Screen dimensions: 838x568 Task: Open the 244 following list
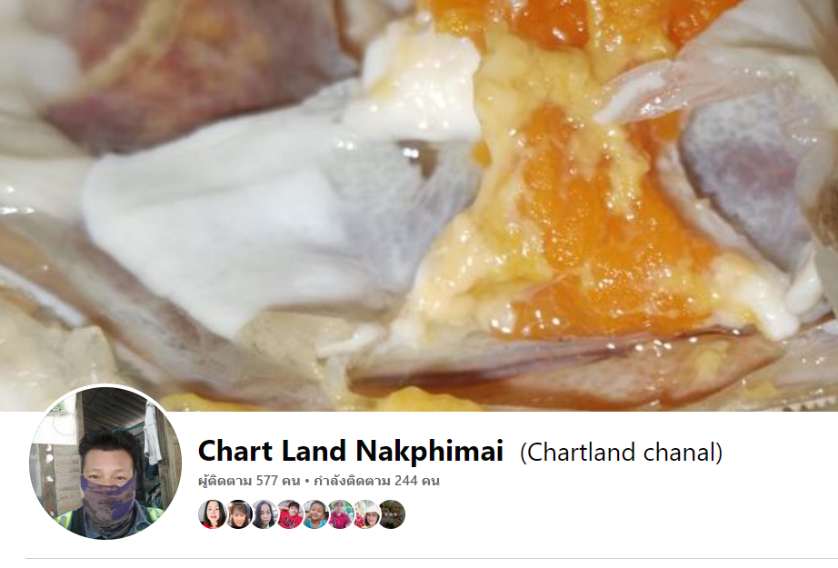(x=376, y=481)
